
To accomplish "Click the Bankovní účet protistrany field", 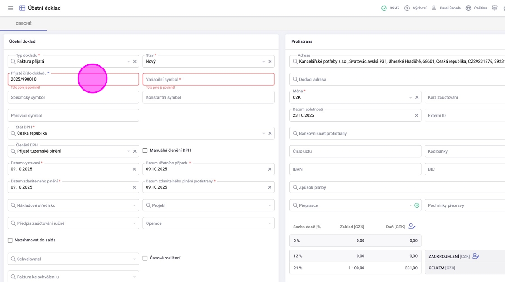I will tap(356, 133).
